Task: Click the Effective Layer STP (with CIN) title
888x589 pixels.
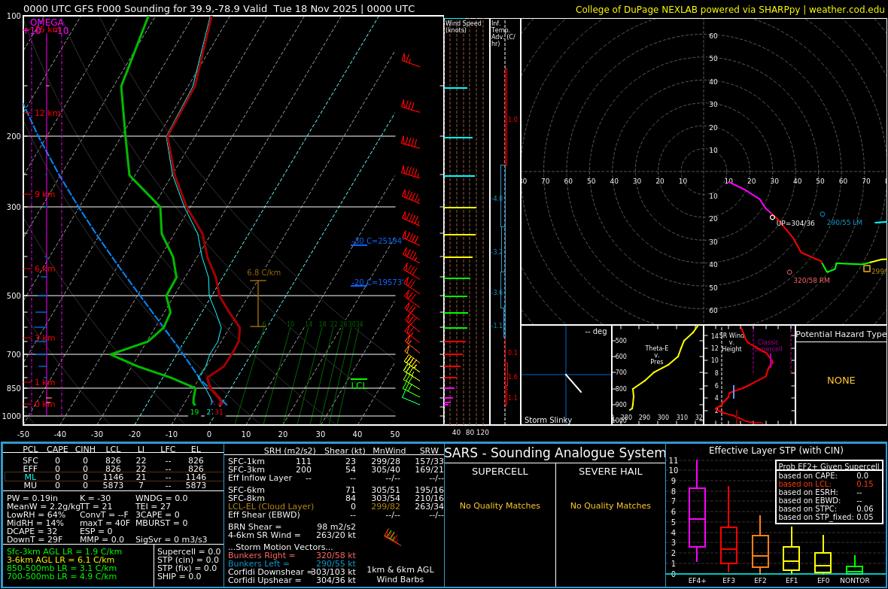Action: point(776,451)
